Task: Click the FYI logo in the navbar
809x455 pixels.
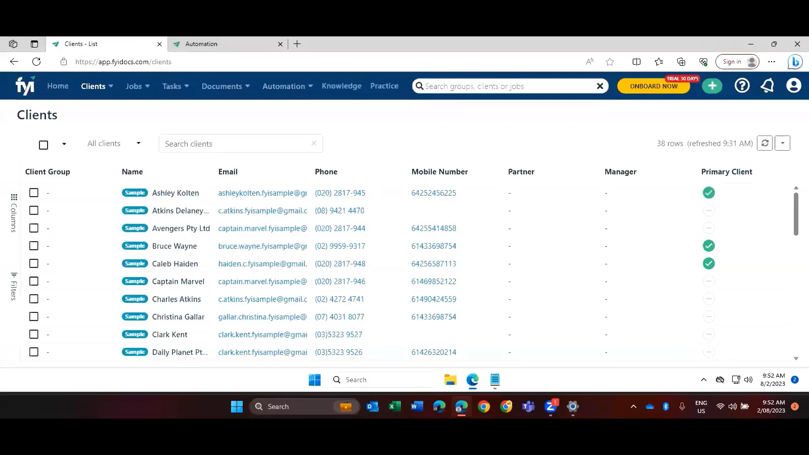Action: tap(25, 85)
